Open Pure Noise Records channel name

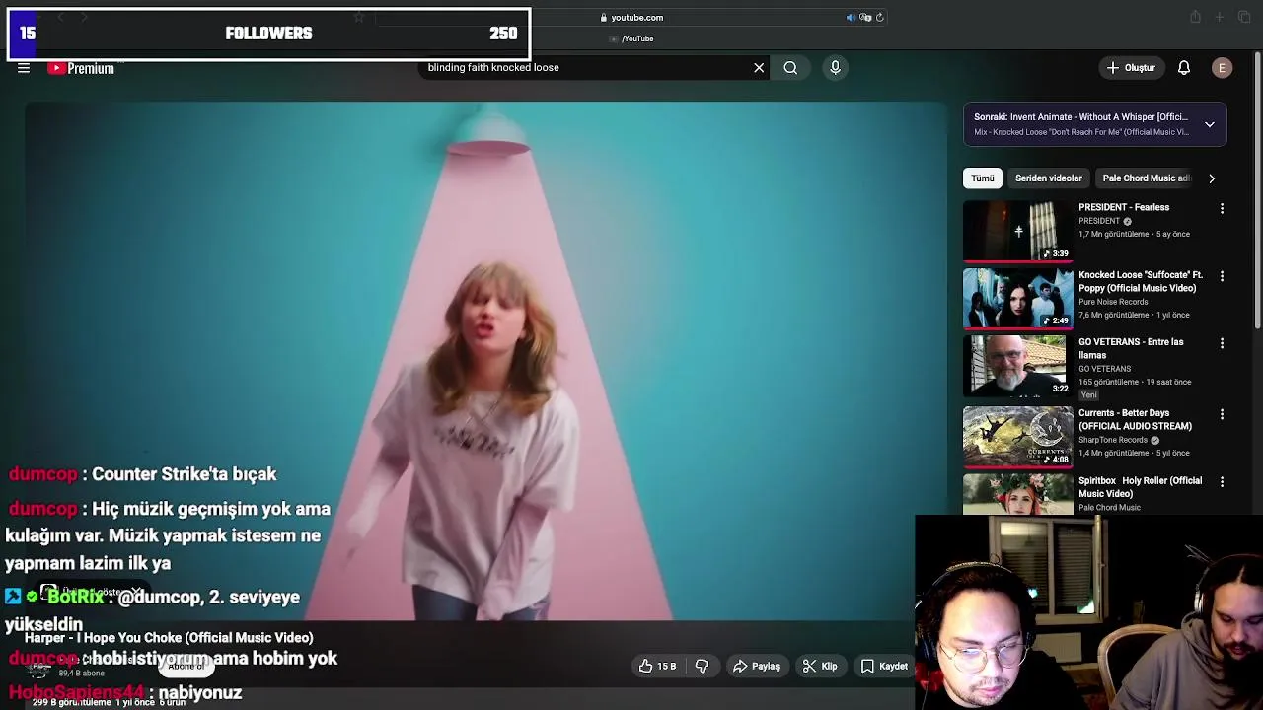[1113, 302]
